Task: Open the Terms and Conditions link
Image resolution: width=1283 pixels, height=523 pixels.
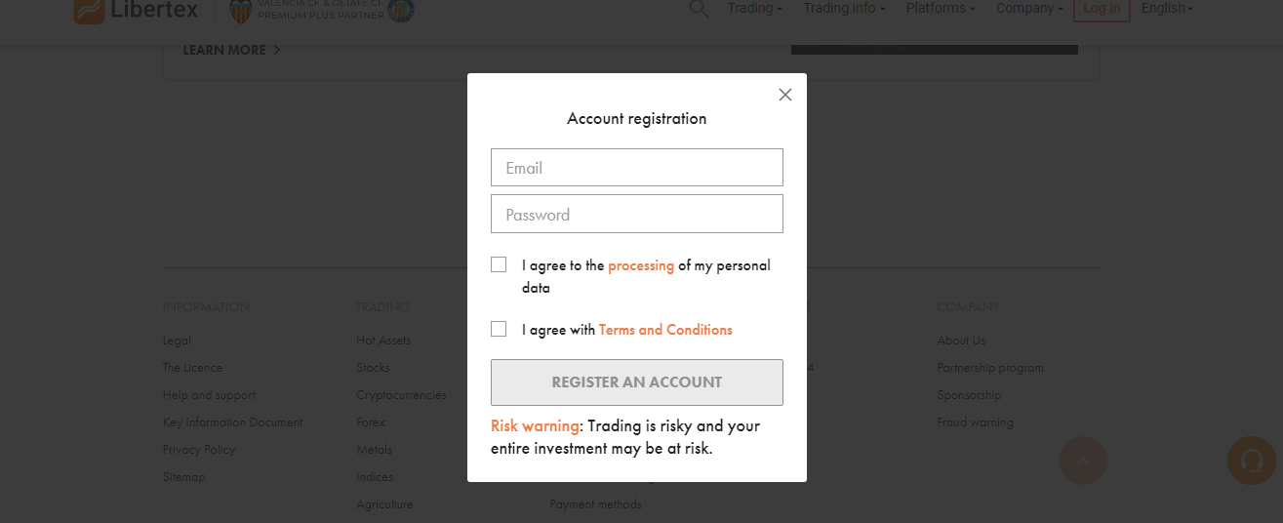Action: 665,330
